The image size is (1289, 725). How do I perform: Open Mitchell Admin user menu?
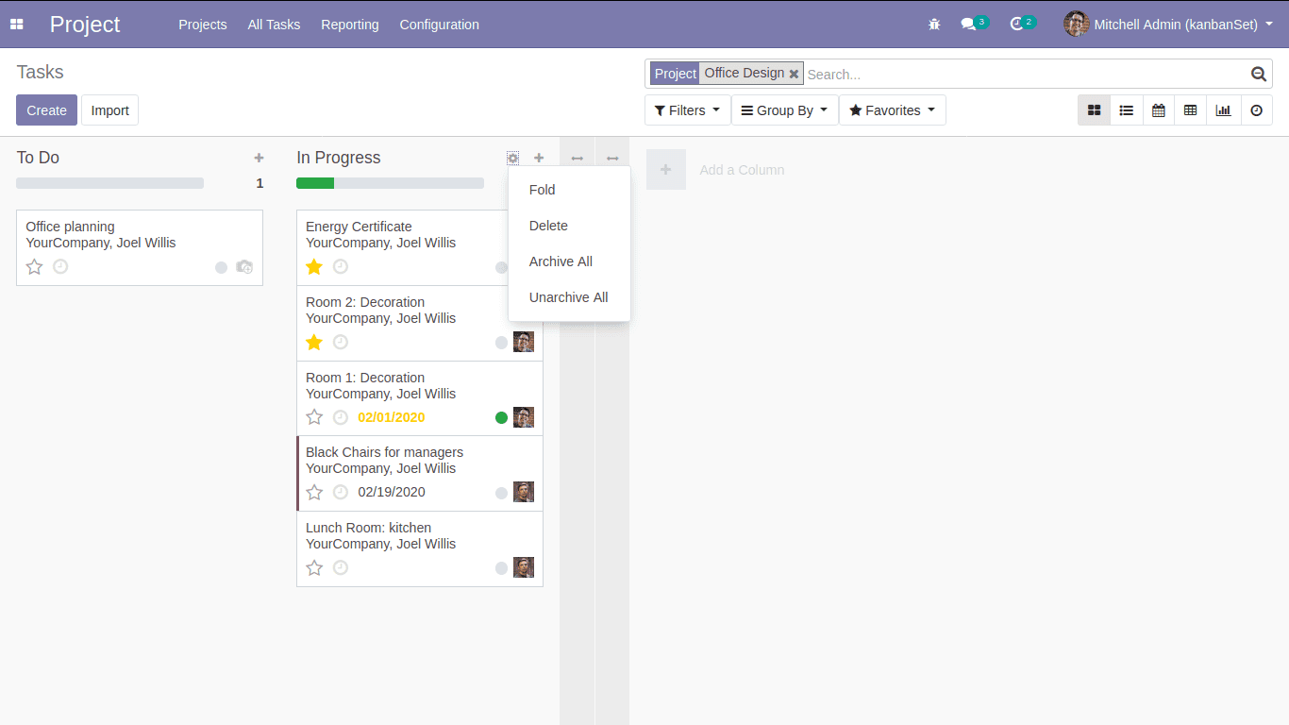coord(1168,25)
